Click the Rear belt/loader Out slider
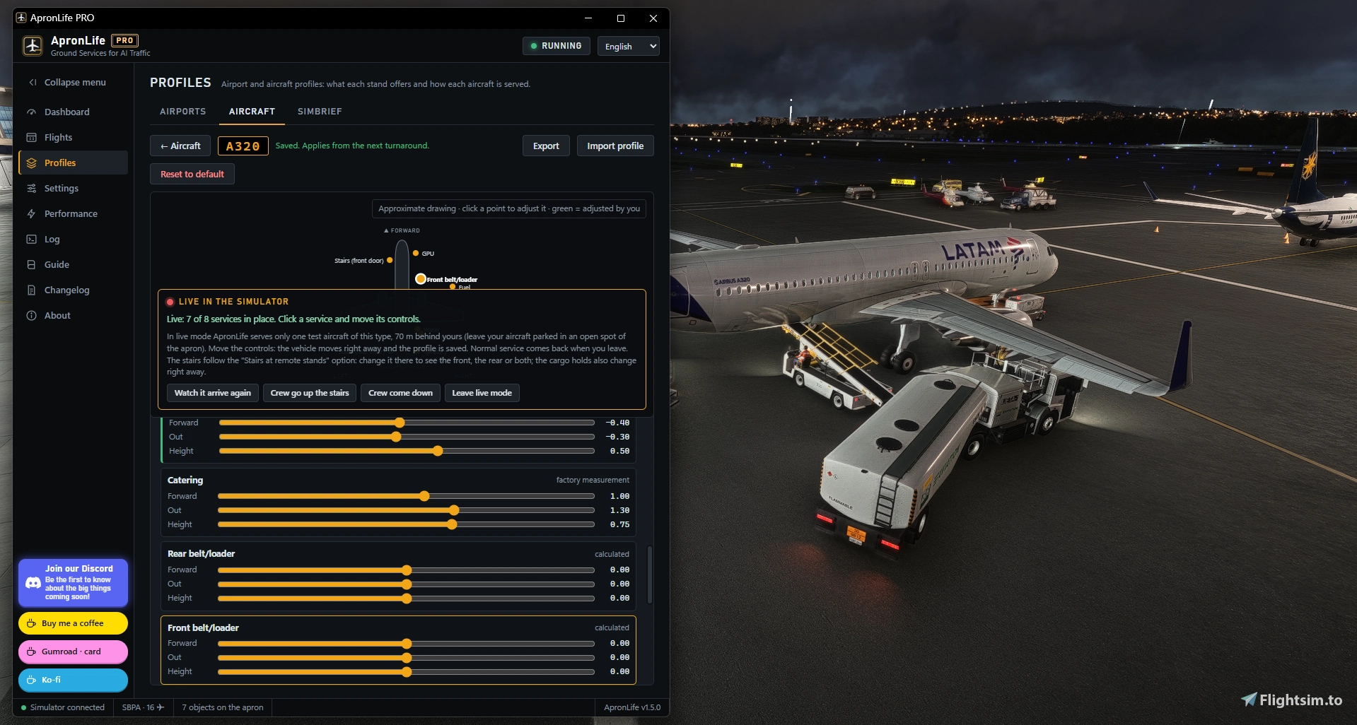This screenshot has height=725, width=1357. coord(406,584)
